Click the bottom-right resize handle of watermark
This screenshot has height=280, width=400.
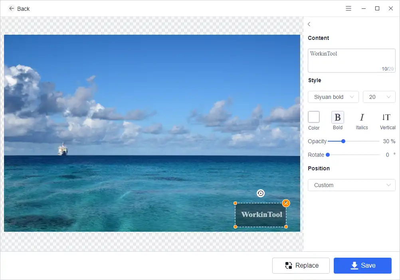286,227
